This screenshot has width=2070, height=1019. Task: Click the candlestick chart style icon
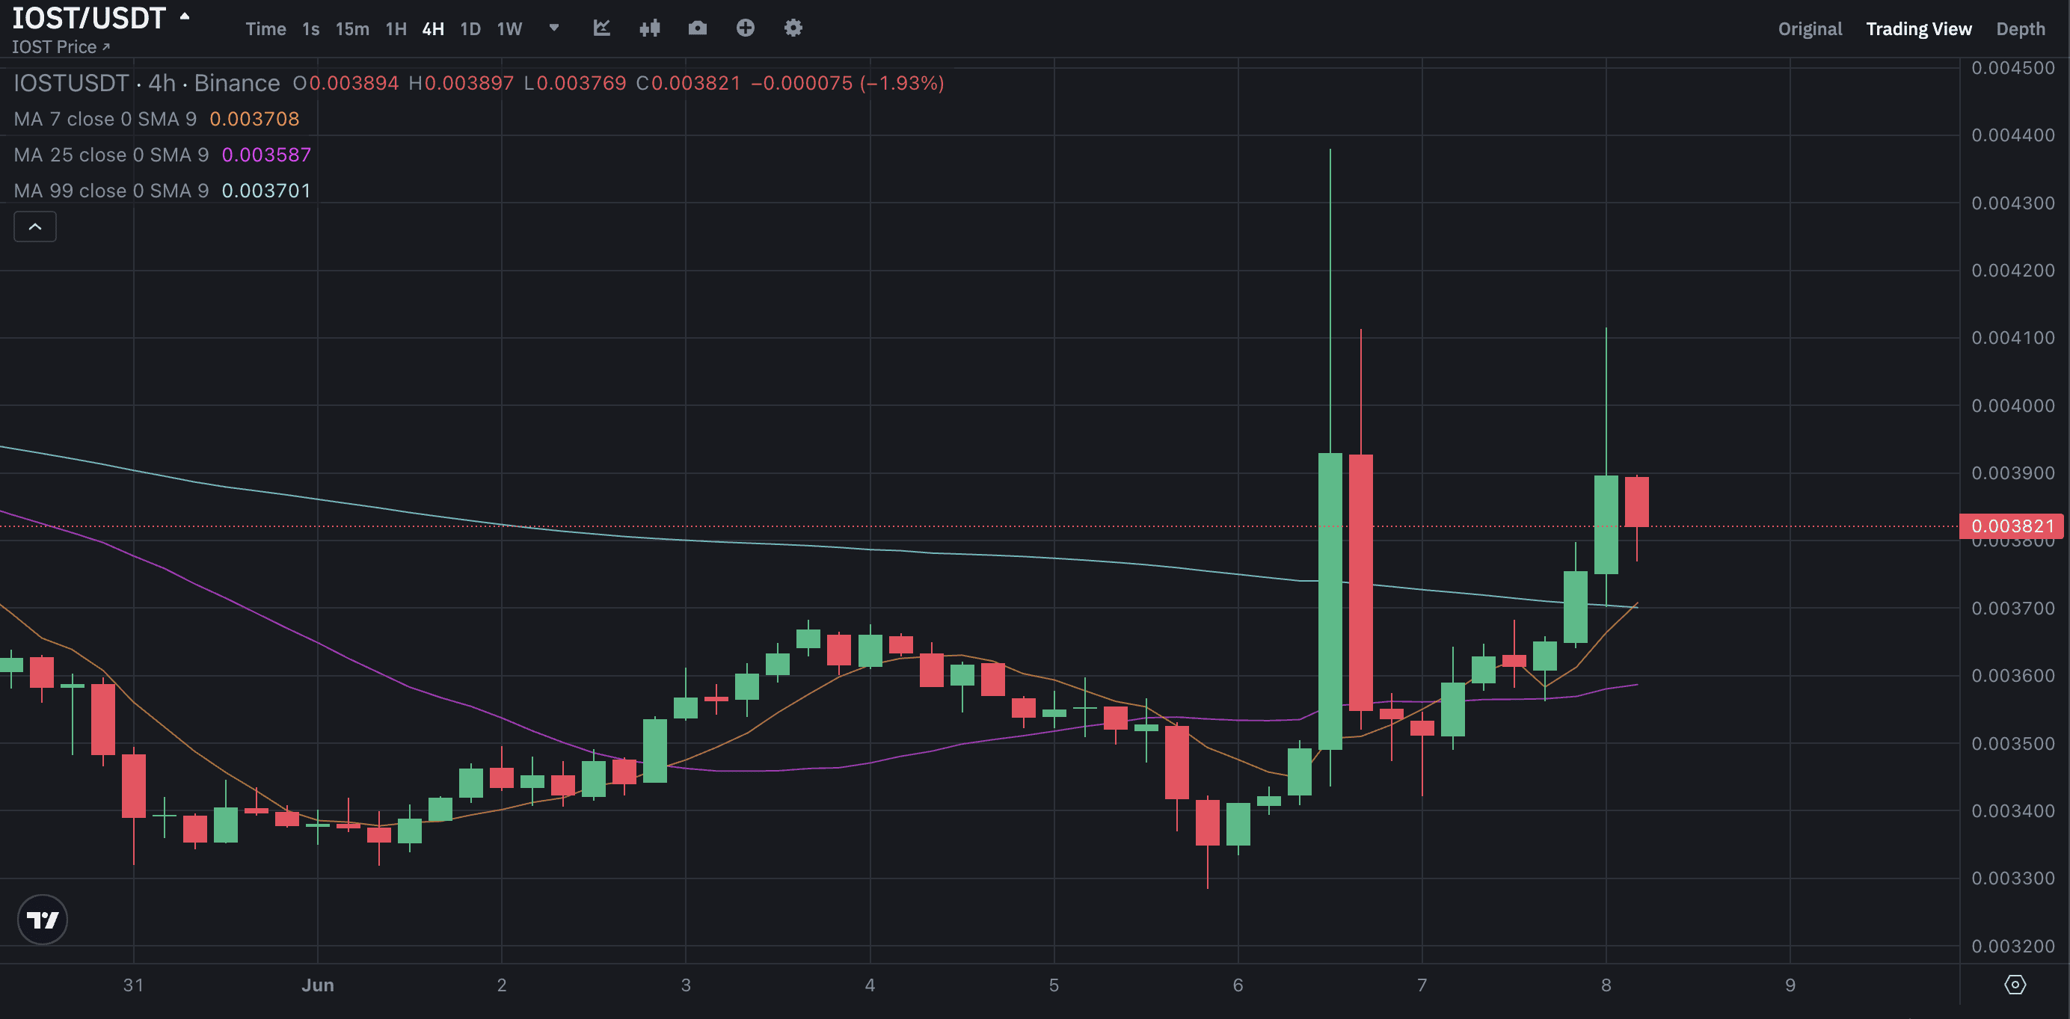649,28
